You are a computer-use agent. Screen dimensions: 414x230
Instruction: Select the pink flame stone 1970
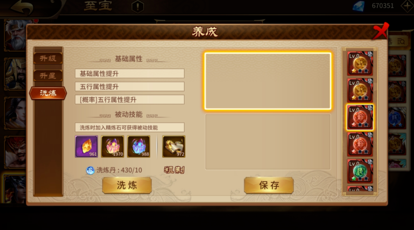click(113, 147)
